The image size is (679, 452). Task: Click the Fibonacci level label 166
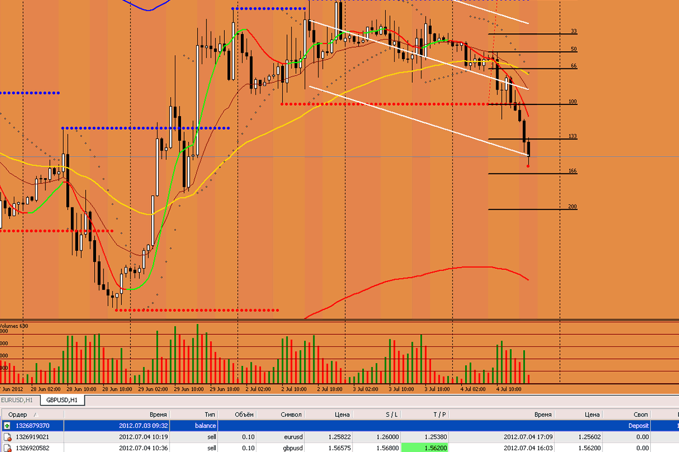pos(573,171)
